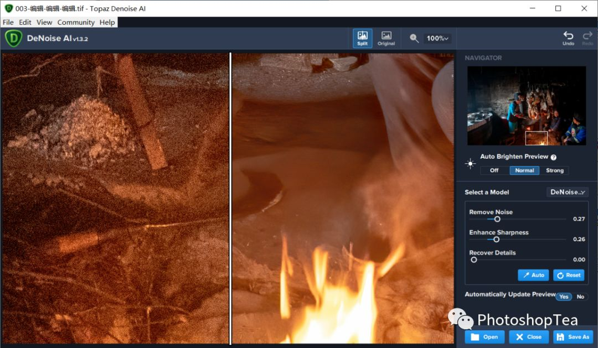This screenshot has width=598, height=348.
Task: Set Auto Brighten Preview to Strong
Action: coord(554,170)
